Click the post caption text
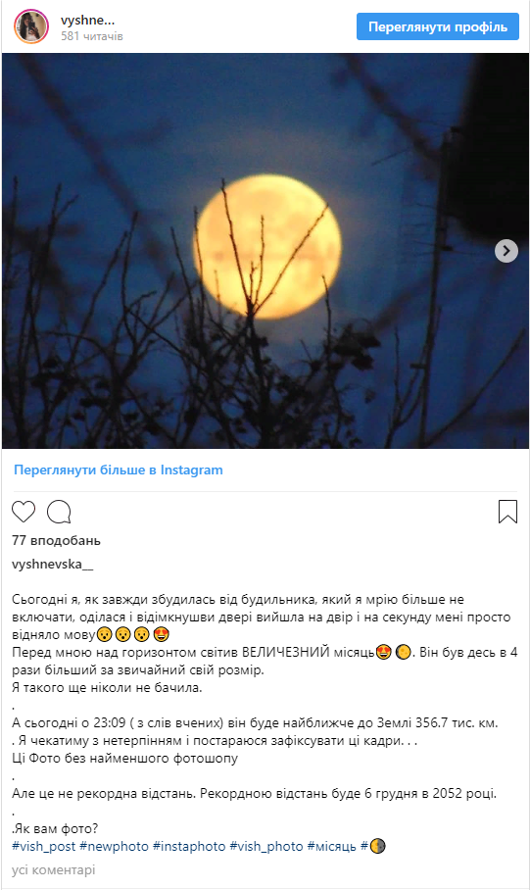This screenshot has width=530, height=890. click(x=265, y=714)
